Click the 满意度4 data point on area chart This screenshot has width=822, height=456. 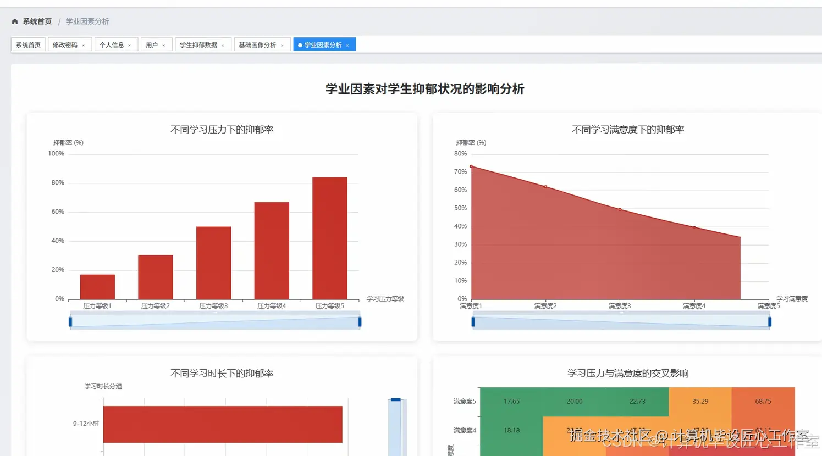coord(694,227)
